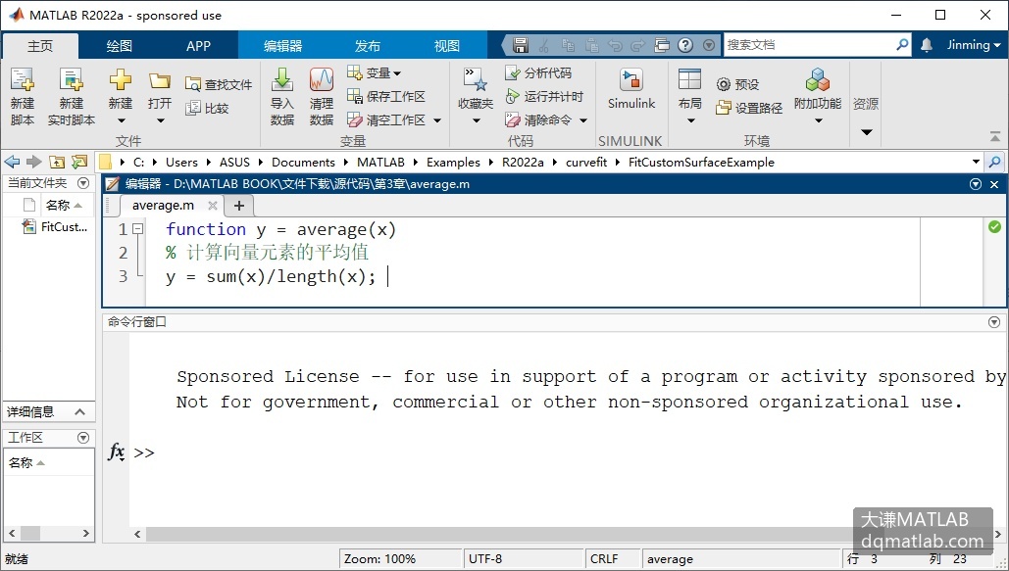Click the folder search magnifier icon

pos(995,162)
